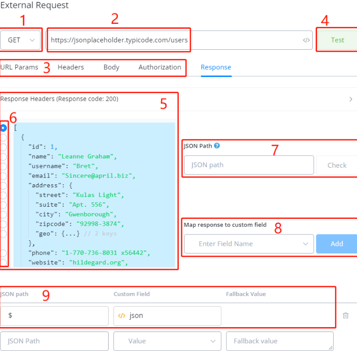Click the green Test button

pos(337,40)
